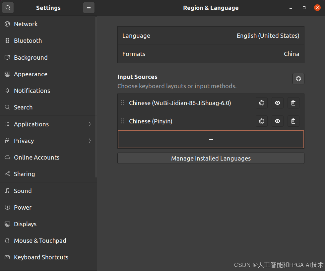Open Chinese (Pinyin) preferences gear
The width and height of the screenshot is (325, 271).
click(x=262, y=121)
